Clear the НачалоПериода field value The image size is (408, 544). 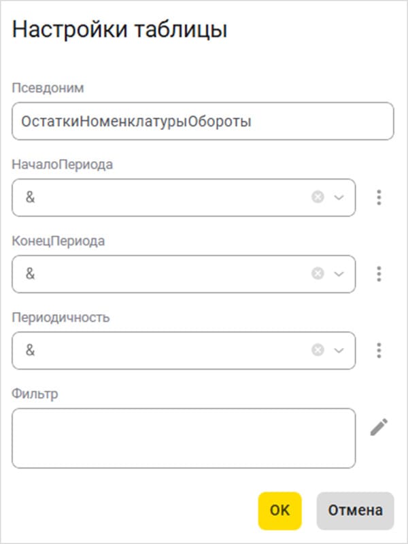coord(318,197)
